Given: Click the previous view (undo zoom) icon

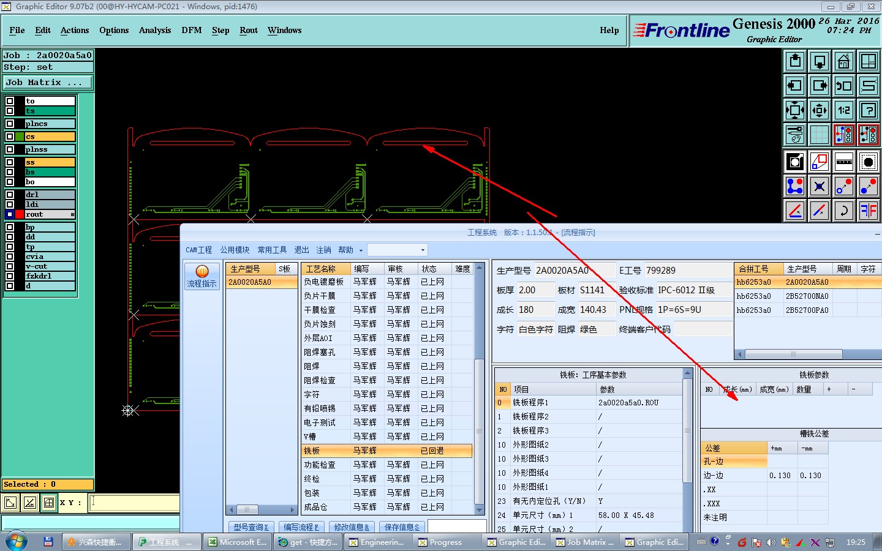Looking at the screenshot, I should click(844, 86).
